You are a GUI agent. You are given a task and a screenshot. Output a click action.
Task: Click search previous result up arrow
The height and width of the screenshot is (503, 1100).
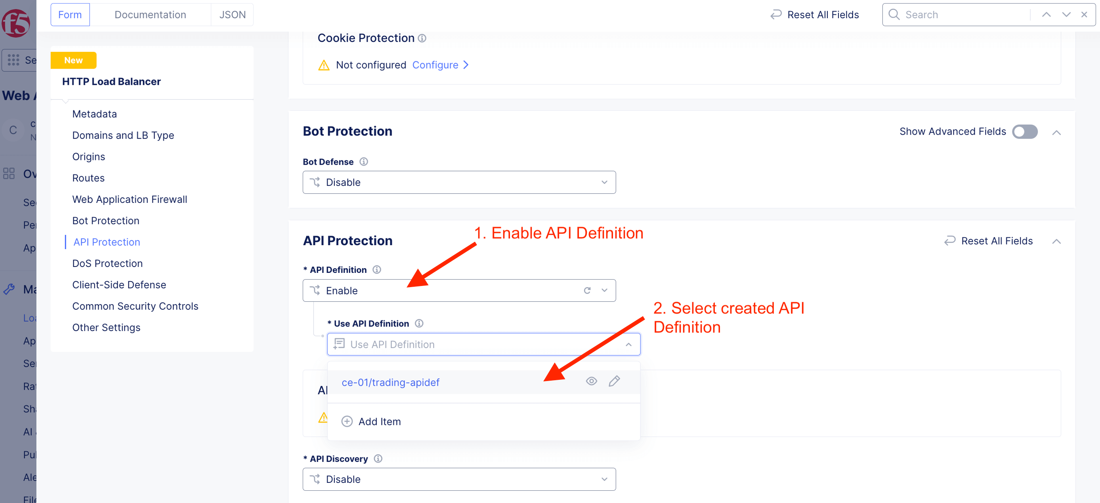tap(1046, 15)
